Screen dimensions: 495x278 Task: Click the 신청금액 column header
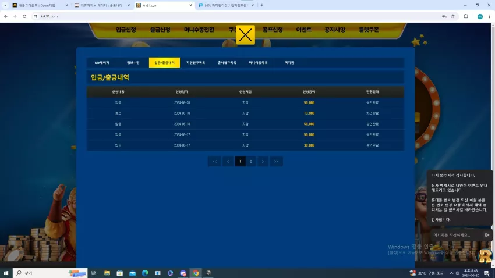click(309, 92)
